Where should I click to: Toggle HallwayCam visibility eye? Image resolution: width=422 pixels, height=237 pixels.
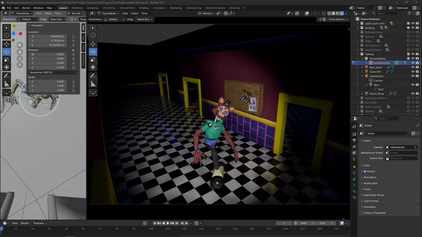coord(413,76)
